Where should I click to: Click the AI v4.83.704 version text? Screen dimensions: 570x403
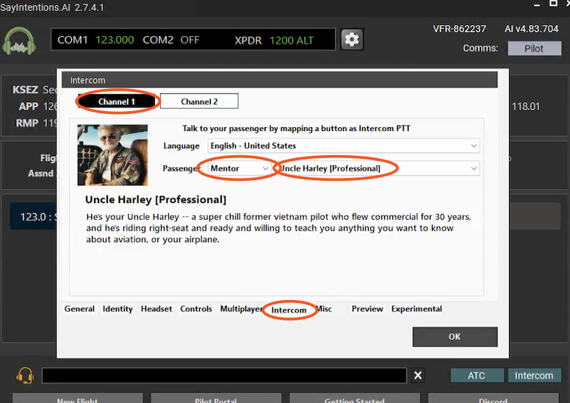pyautogui.click(x=532, y=29)
